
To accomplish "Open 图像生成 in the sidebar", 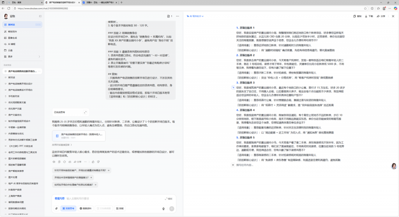I will (12, 38).
